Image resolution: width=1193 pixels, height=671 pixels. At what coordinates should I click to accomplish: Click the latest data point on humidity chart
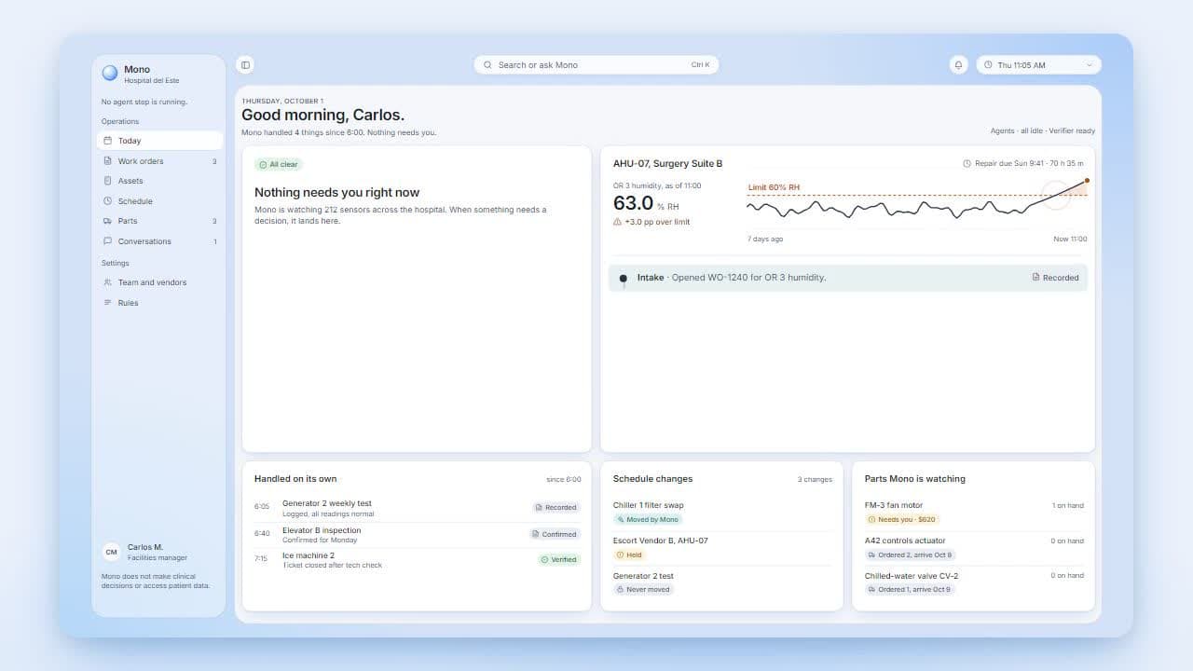tap(1087, 181)
